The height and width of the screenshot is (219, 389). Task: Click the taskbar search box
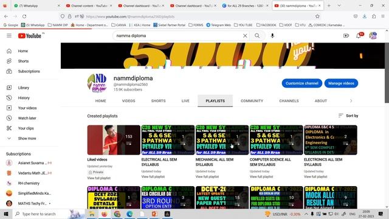pos(49,214)
